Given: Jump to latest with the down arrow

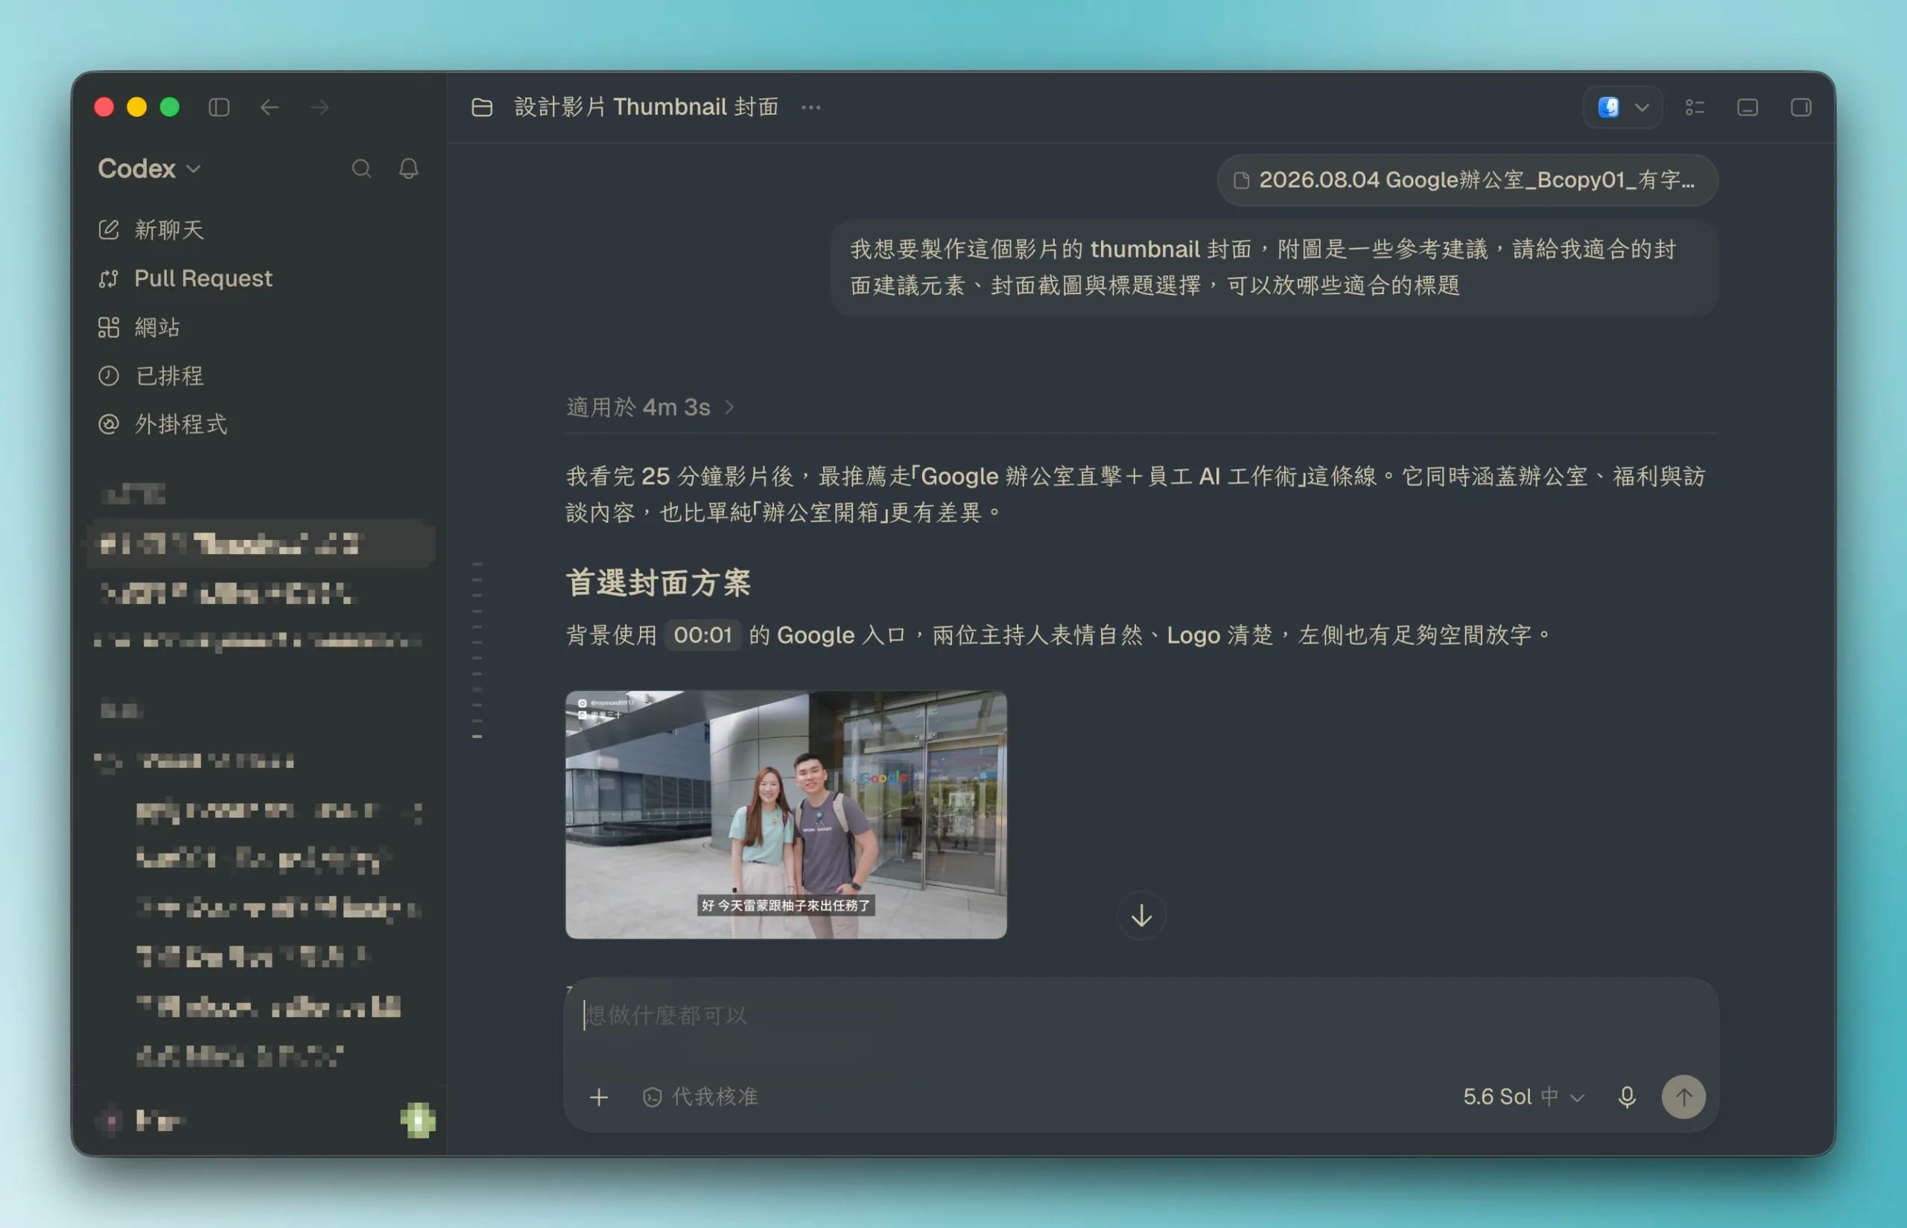Looking at the screenshot, I should 1141,915.
